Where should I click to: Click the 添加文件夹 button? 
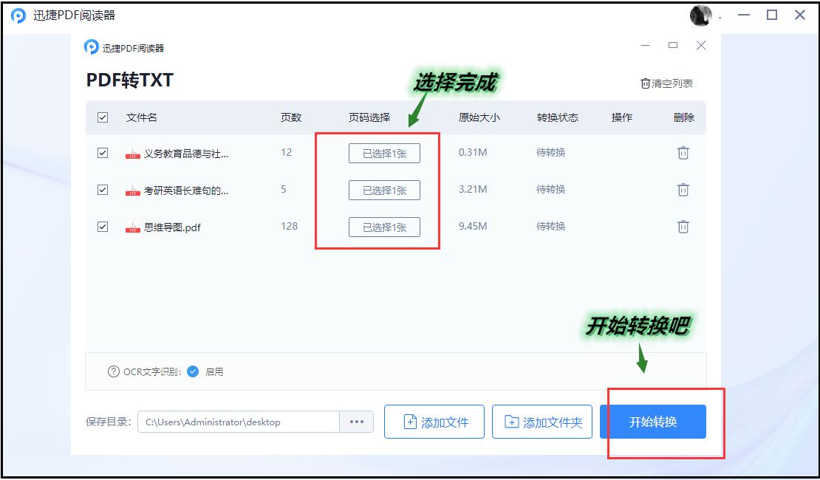click(x=542, y=421)
